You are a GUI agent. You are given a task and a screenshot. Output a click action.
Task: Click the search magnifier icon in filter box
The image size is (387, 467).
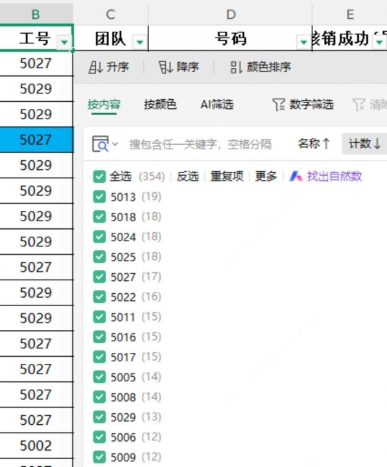click(100, 144)
